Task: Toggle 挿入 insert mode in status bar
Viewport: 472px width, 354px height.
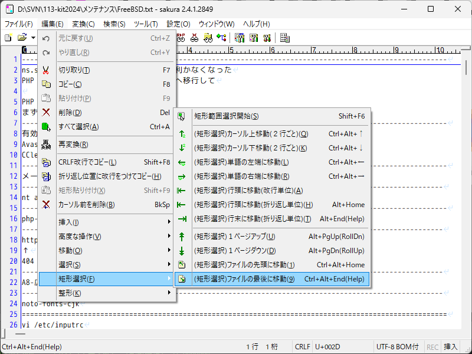Action: [450, 347]
